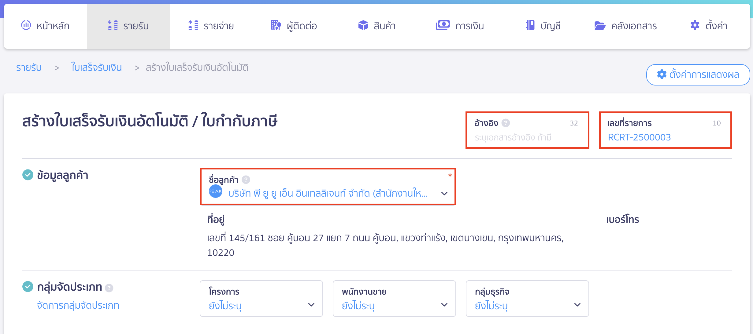Click the gear icon in ตั้งค่าการแสดงผล button
The height and width of the screenshot is (334, 753).
pos(662,74)
